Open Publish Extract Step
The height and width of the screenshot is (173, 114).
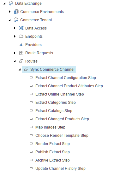coord(52,152)
